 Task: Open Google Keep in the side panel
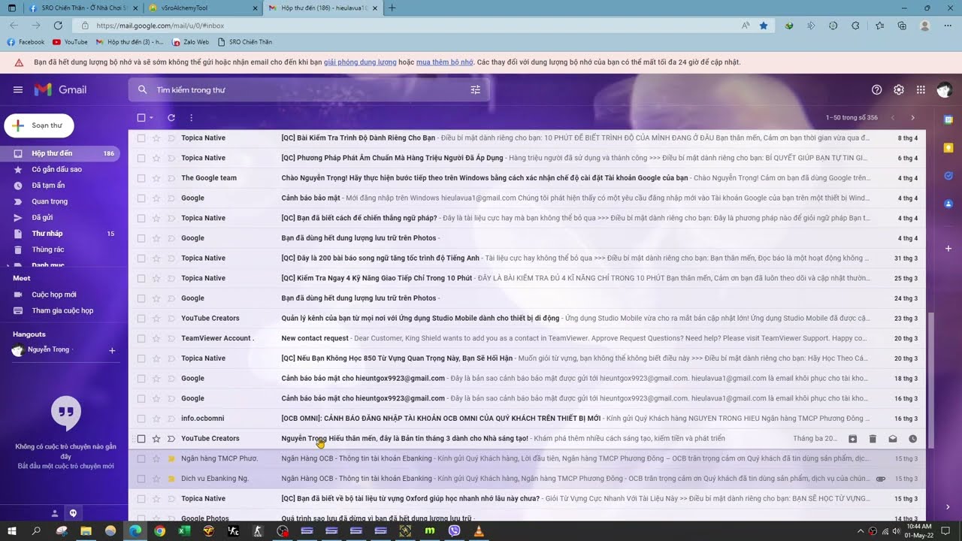[x=948, y=147]
